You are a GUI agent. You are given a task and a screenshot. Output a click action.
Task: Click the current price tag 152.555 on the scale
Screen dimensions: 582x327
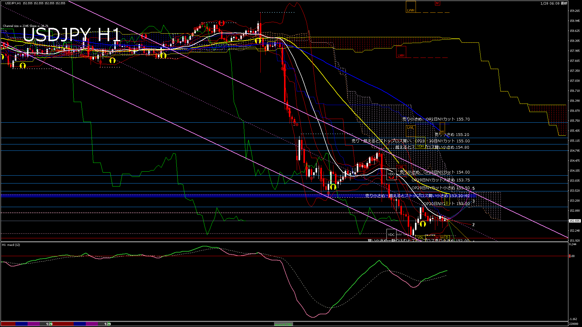[574, 221]
